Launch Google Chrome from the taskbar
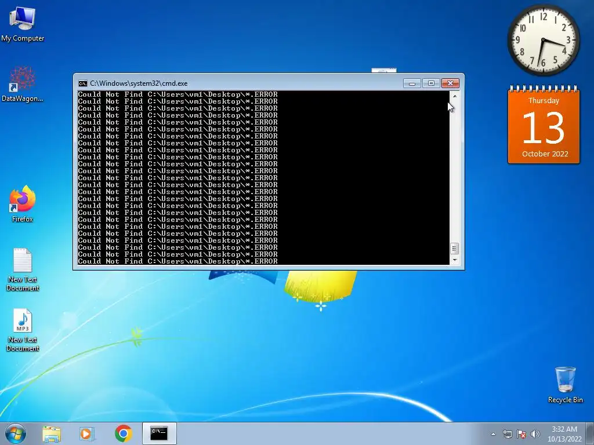Screen dimensions: 594x445 (123, 433)
